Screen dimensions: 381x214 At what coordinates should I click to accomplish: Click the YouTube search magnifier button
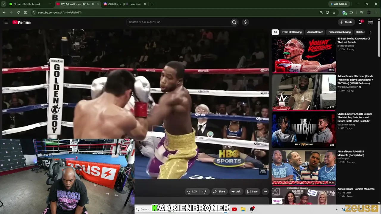coord(234,22)
